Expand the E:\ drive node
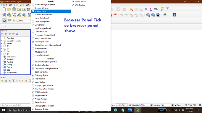The width and height of the screenshot is (202, 113). [1, 51]
